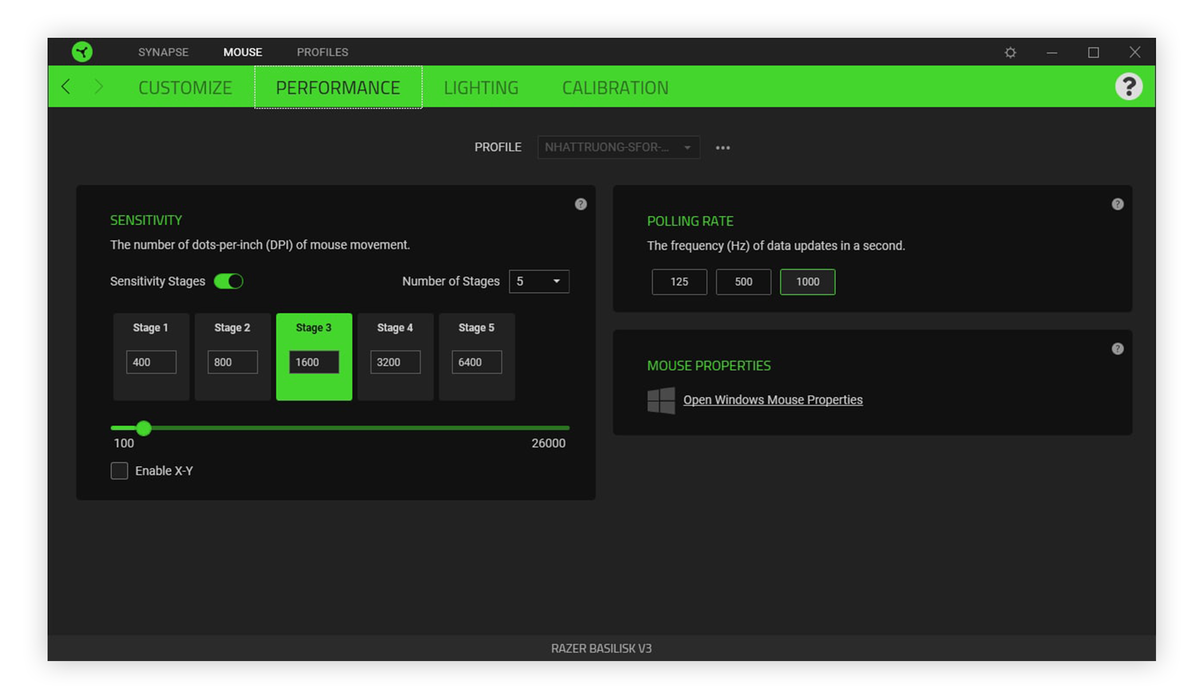Click the Stage 1 DPI field showing 400

[x=151, y=362]
